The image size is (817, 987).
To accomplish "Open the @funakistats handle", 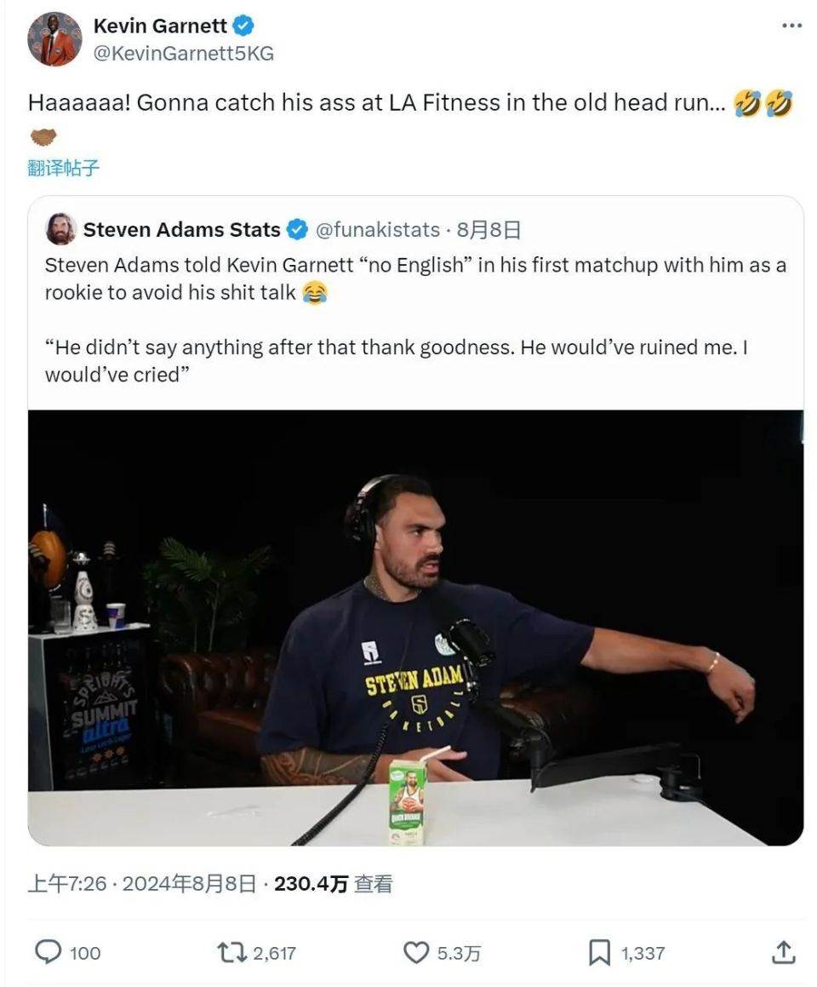I will click(377, 230).
